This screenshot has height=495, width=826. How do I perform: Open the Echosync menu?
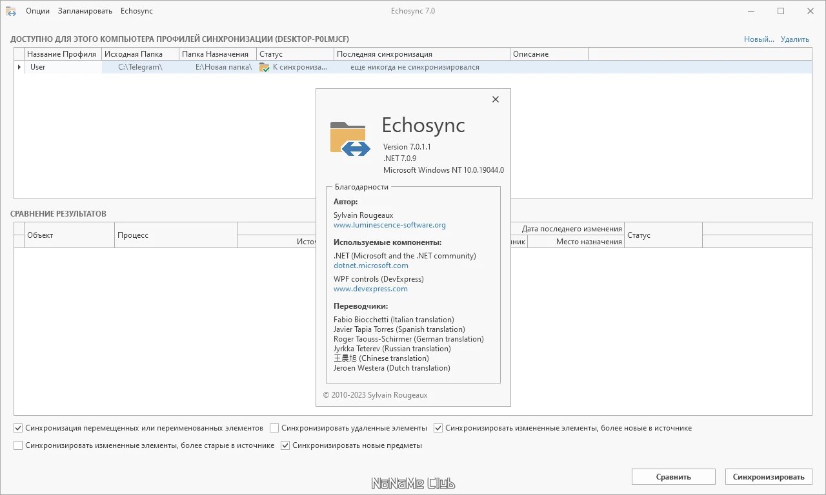click(137, 11)
